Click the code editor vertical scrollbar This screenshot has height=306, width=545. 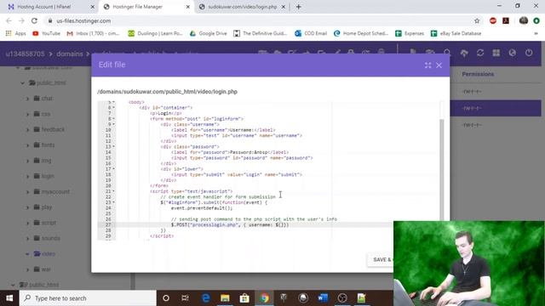coord(442,170)
